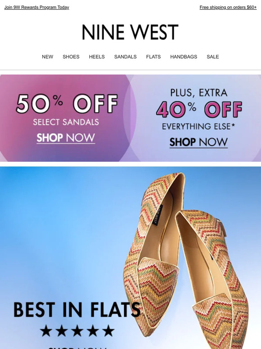Screen dimensions: 261x349
Task: Open the FLATS category link
Action: click(x=153, y=57)
